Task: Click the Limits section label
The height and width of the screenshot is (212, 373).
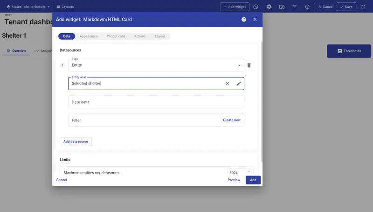Action: 65,160
